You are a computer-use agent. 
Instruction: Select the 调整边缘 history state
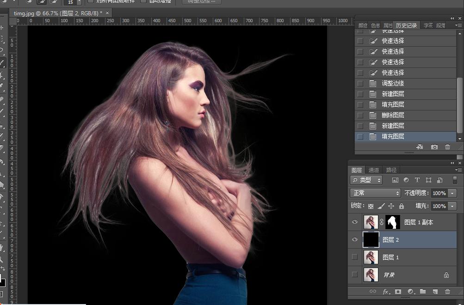pos(393,83)
